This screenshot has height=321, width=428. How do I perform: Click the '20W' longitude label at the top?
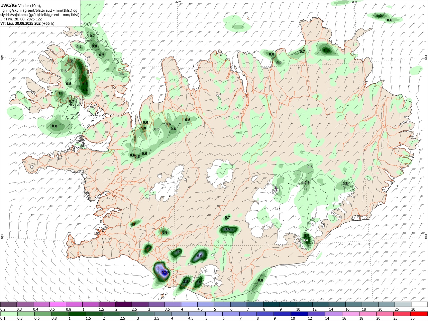178,2
